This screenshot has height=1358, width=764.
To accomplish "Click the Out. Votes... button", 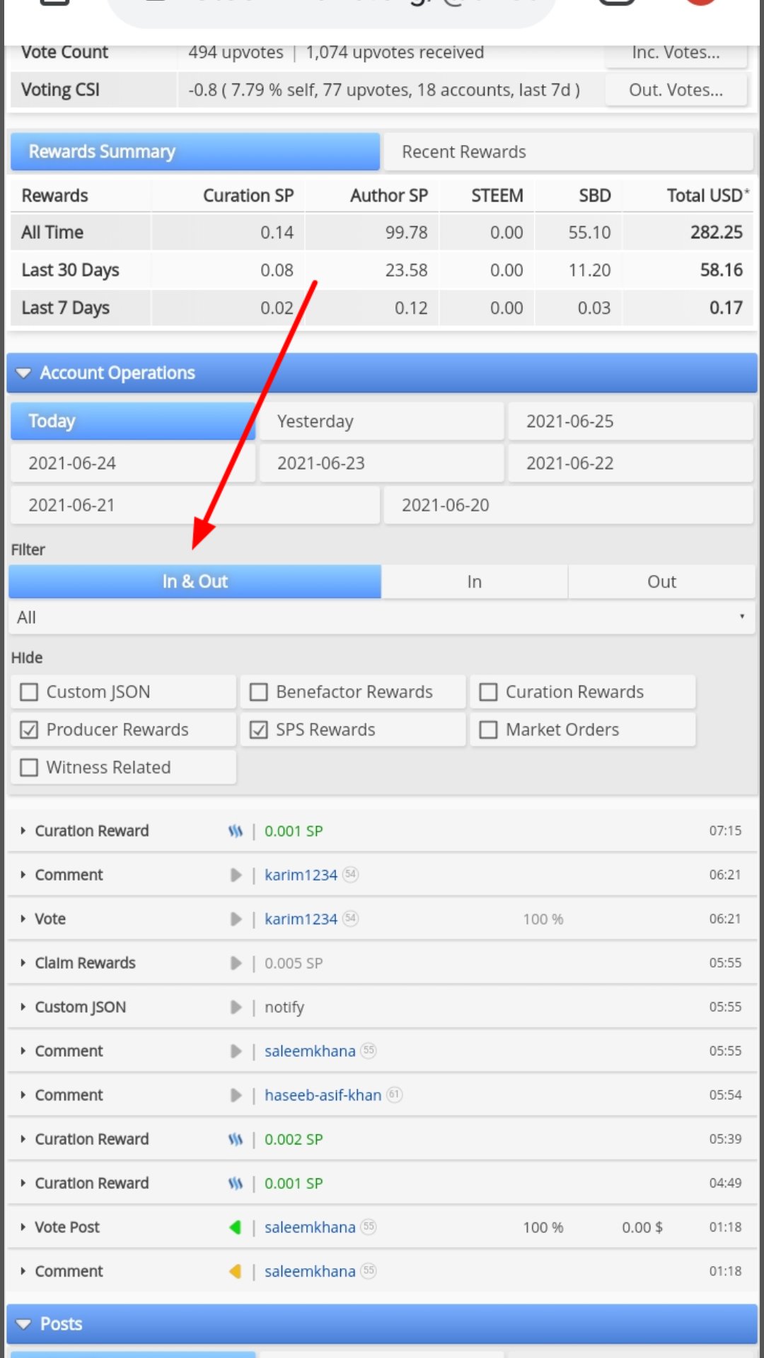I will click(x=676, y=90).
